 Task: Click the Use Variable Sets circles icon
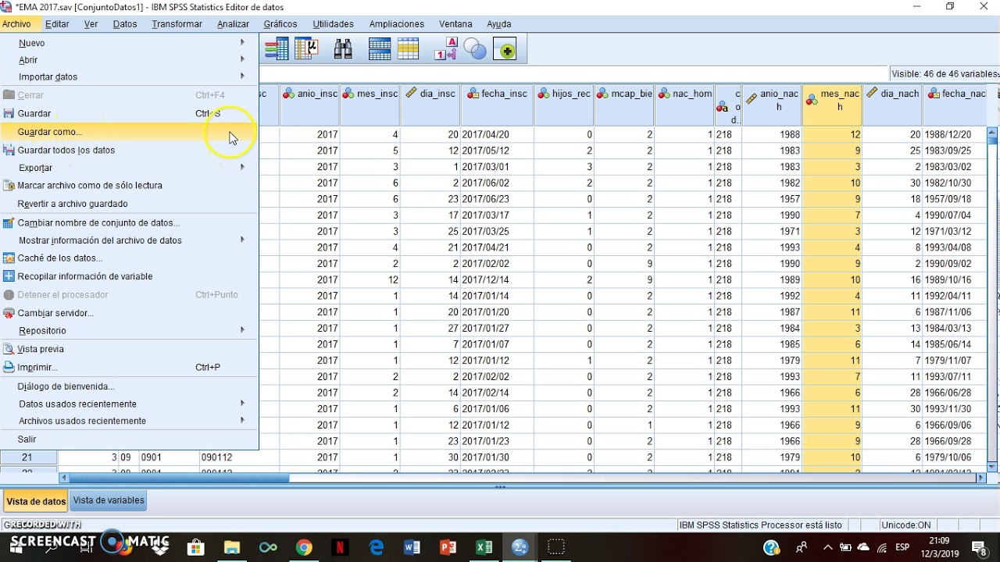click(475, 49)
